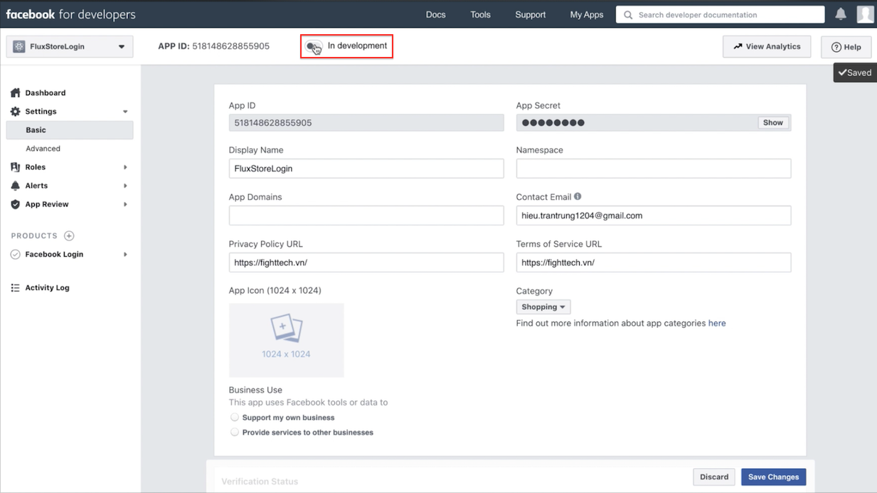The height and width of the screenshot is (493, 877).
Task: Click the Privacy Policy URL field
Action: tap(366, 263)
